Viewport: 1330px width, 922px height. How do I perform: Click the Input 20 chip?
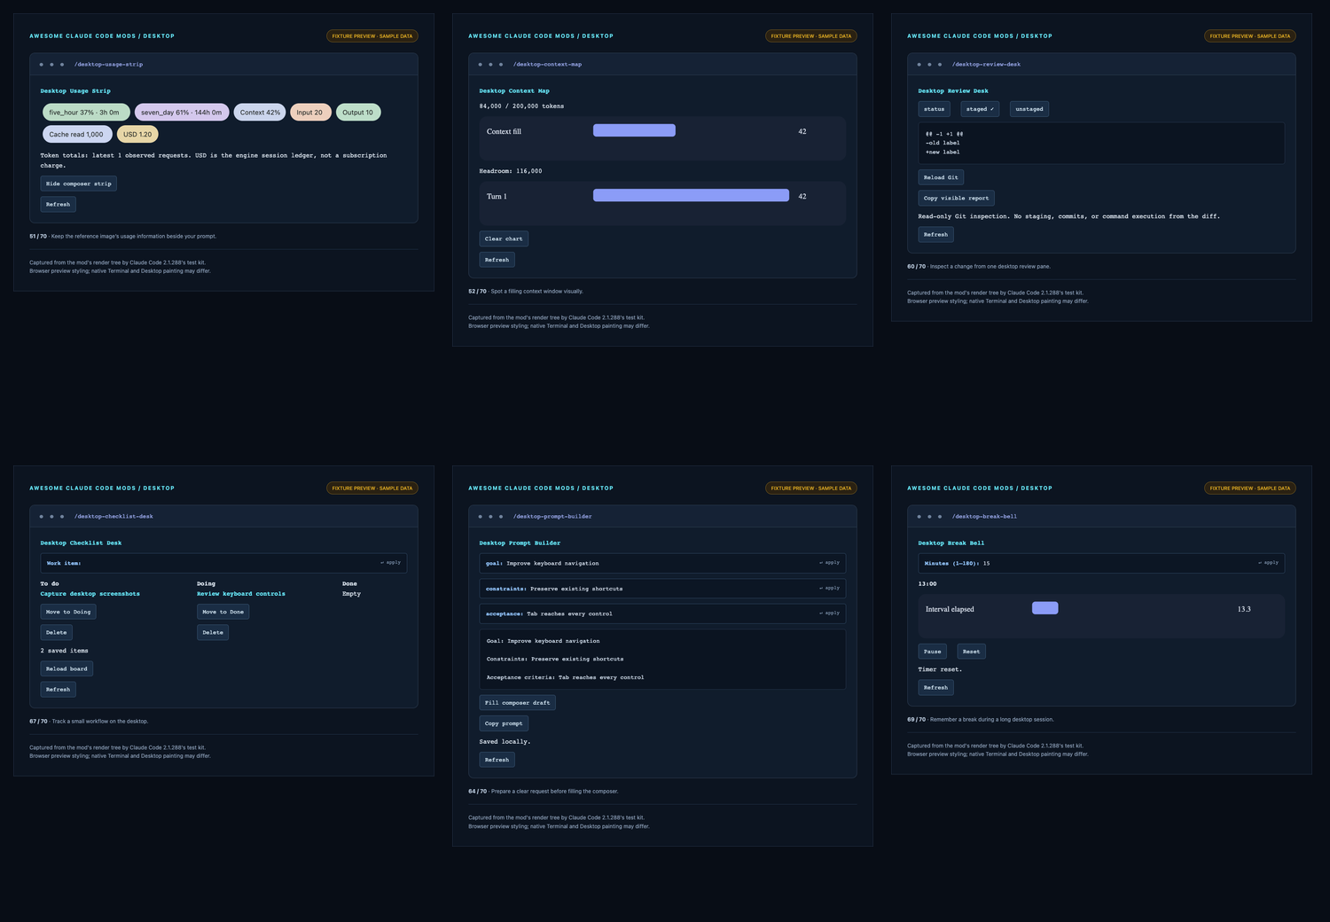click(x=310, y=113)
